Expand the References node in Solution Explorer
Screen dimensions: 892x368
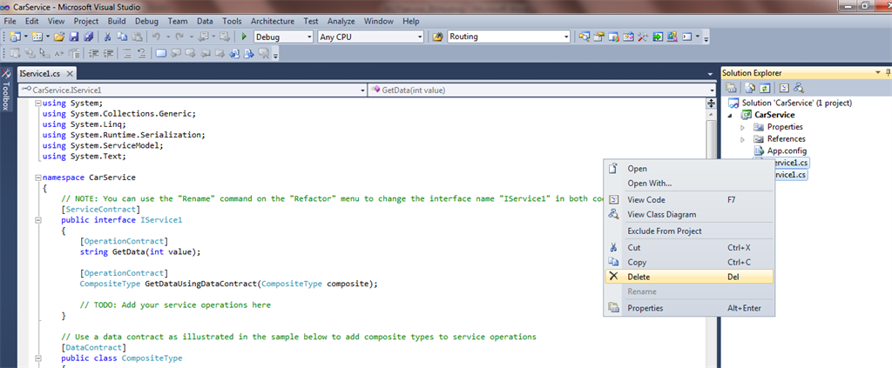coord(742,138)
